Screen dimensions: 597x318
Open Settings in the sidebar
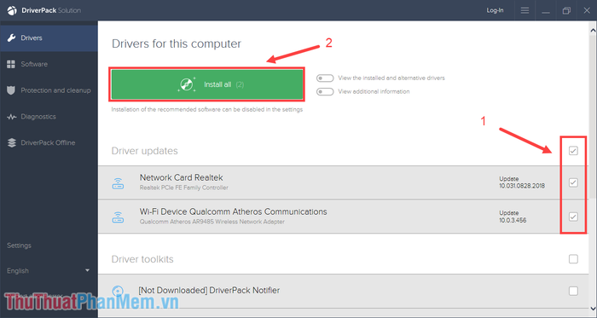pos(19,246)
